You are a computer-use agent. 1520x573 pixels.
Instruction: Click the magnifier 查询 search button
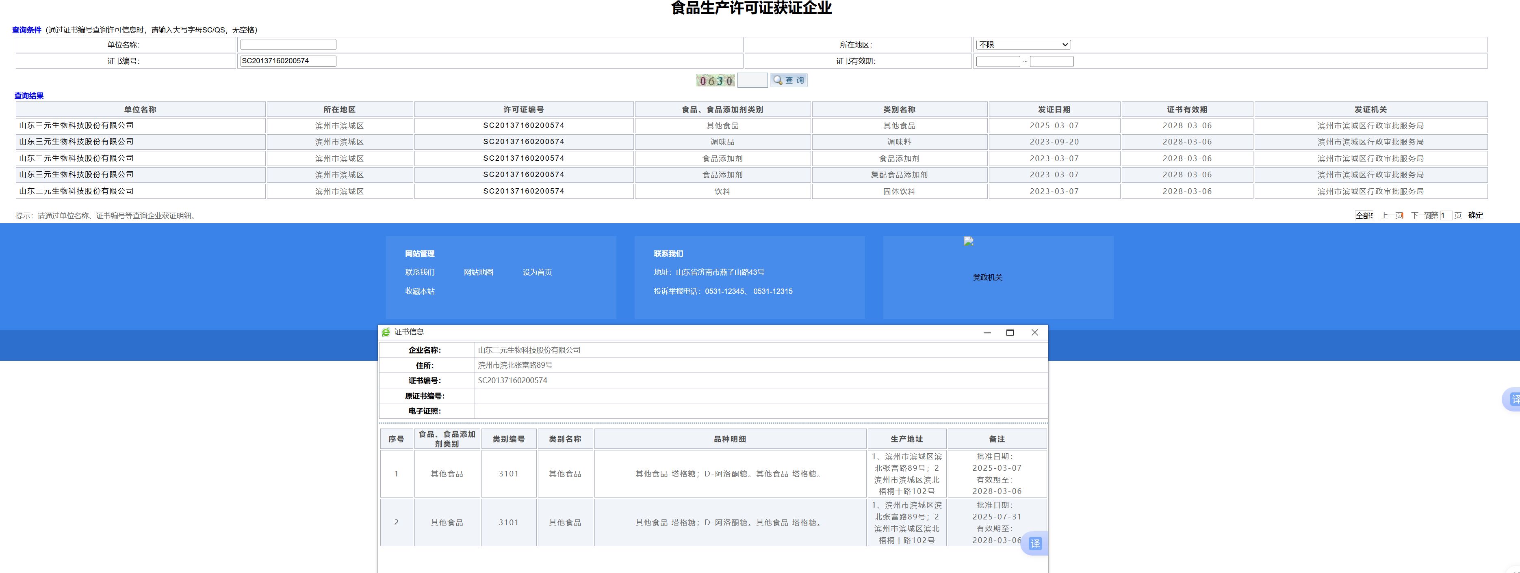788,80
